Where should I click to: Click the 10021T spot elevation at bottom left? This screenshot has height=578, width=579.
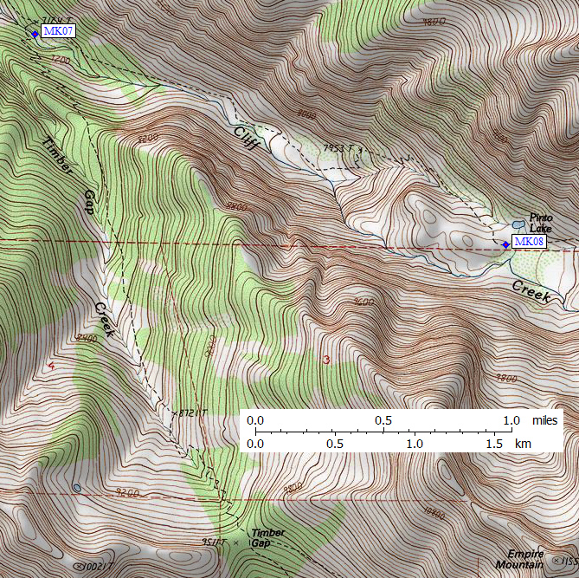[97, 566]
